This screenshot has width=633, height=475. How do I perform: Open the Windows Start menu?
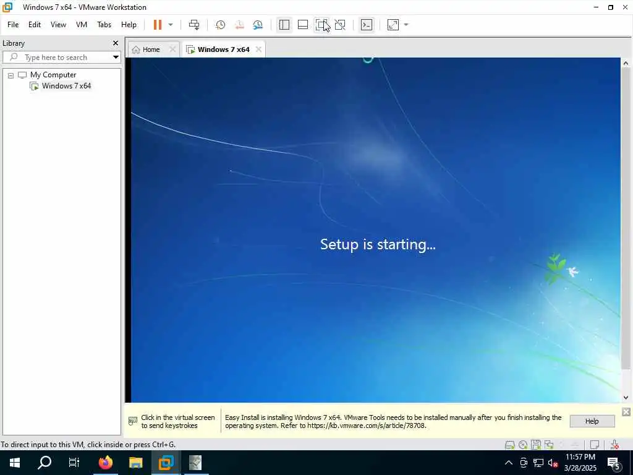(x=15, y=463)
